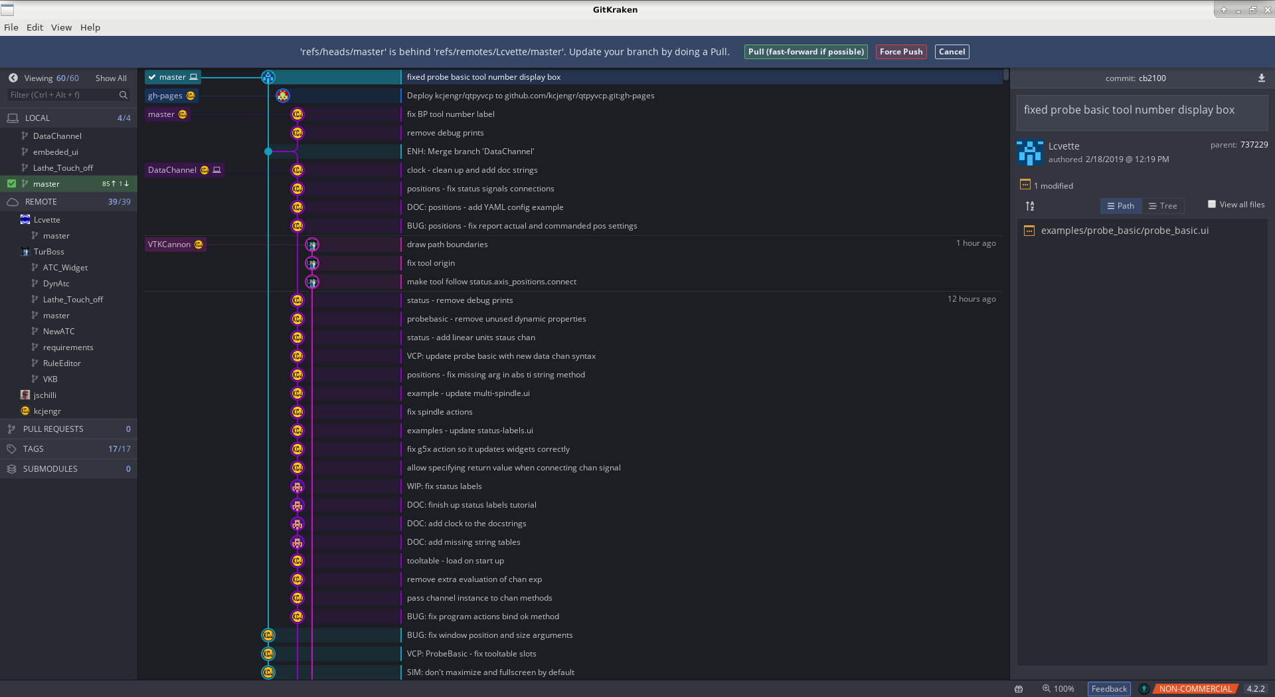This screenshot has width=1275, height=697.
Task: Click the sort files icon in commit panel
Action: click(1030, 206)
